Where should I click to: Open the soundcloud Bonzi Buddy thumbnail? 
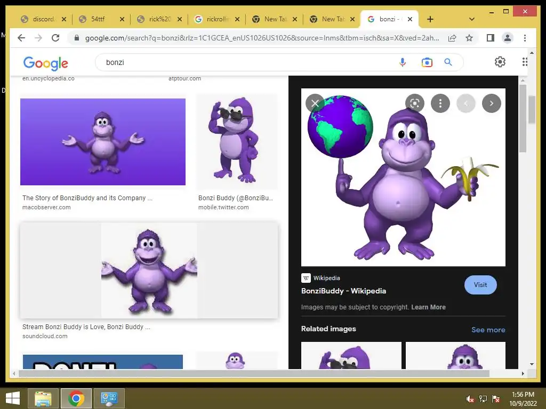[x=149, y=271]
